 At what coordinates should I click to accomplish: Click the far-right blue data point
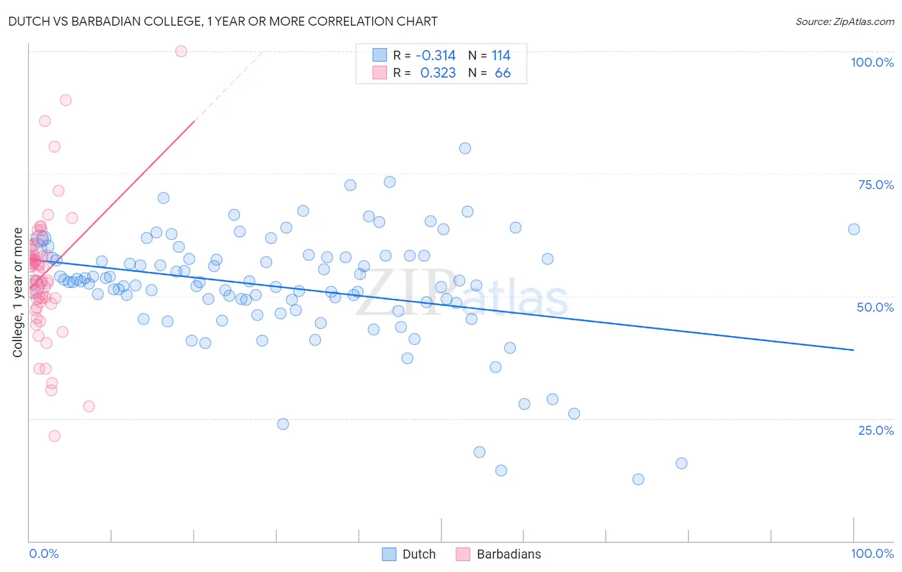854,230
